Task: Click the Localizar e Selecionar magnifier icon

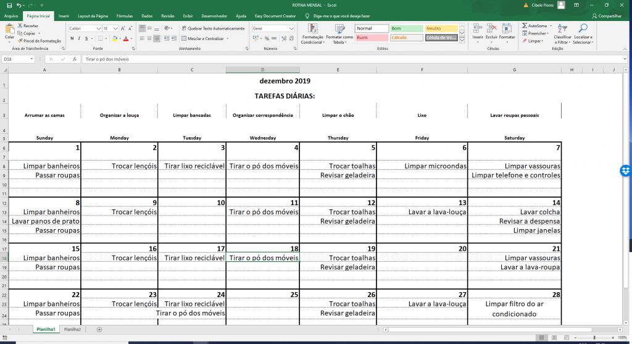Action: coord(583,29)
